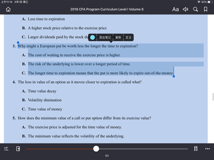The width and height of the screenshot is (214, 160).
Task: Go to the home library icon
Action: [x=8, y=9]
